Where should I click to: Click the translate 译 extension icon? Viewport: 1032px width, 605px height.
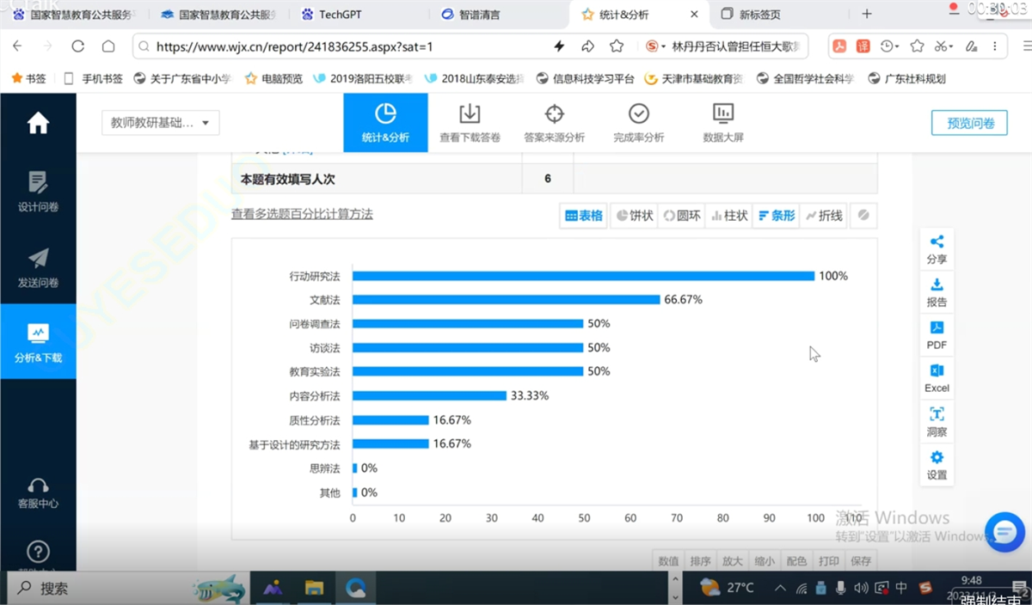coord(863,46)
